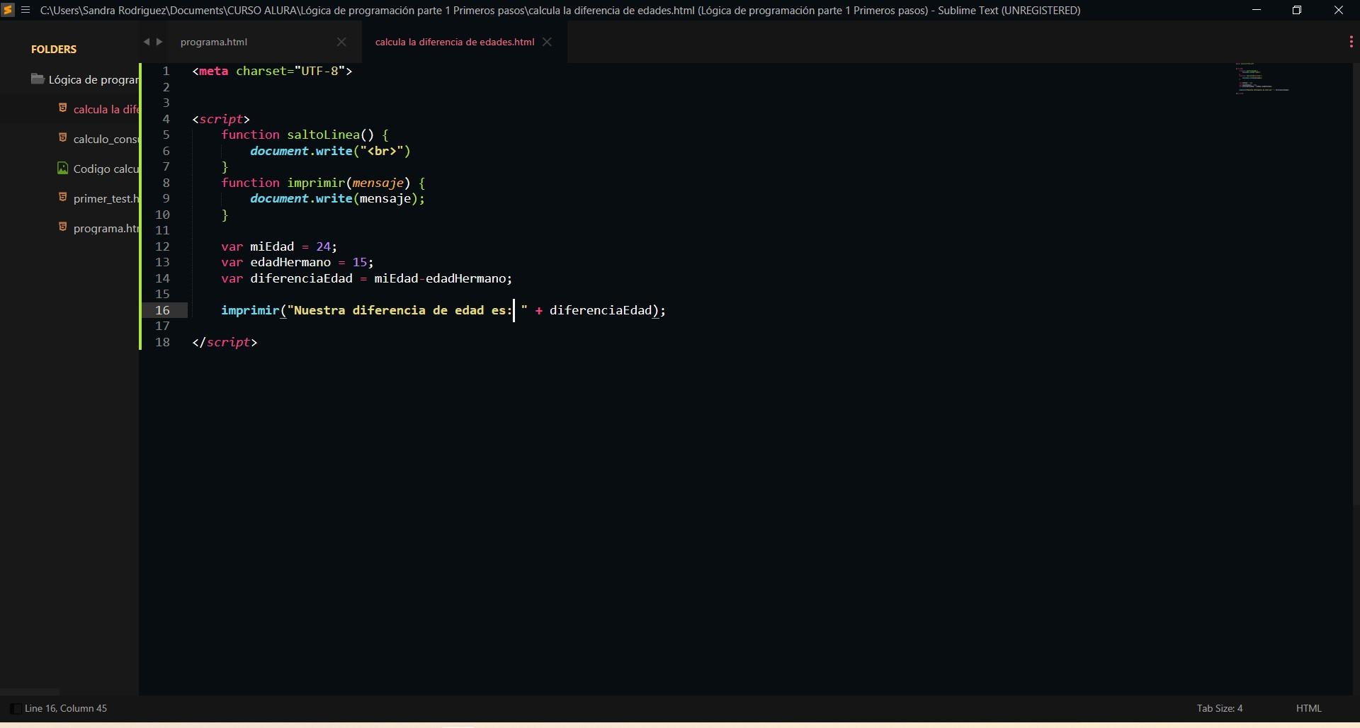Click the HTML file icon beside calcula la dif

point(62,108)
